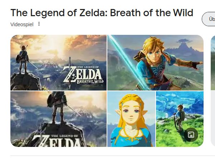
Task: Open the Princess Zelda portrait thumbnail
Action: (x=131, y=119)
